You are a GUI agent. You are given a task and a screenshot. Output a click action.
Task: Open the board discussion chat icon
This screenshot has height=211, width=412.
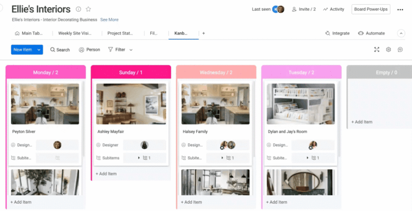[x=400, y=49]
